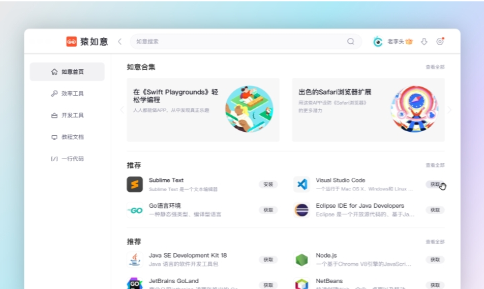Click the 老李头 username
This screenshot has width=484, height=289.
[396, 41]
